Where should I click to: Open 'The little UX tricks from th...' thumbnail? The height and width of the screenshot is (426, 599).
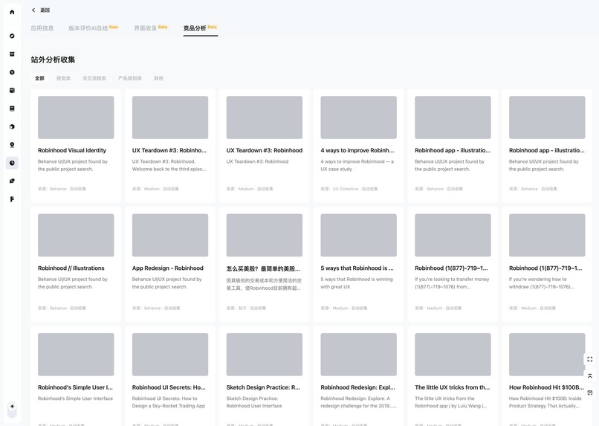453,354
